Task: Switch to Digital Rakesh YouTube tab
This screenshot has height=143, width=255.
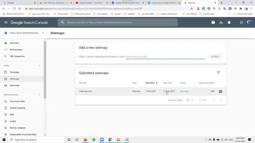Action: click(91, 3)
